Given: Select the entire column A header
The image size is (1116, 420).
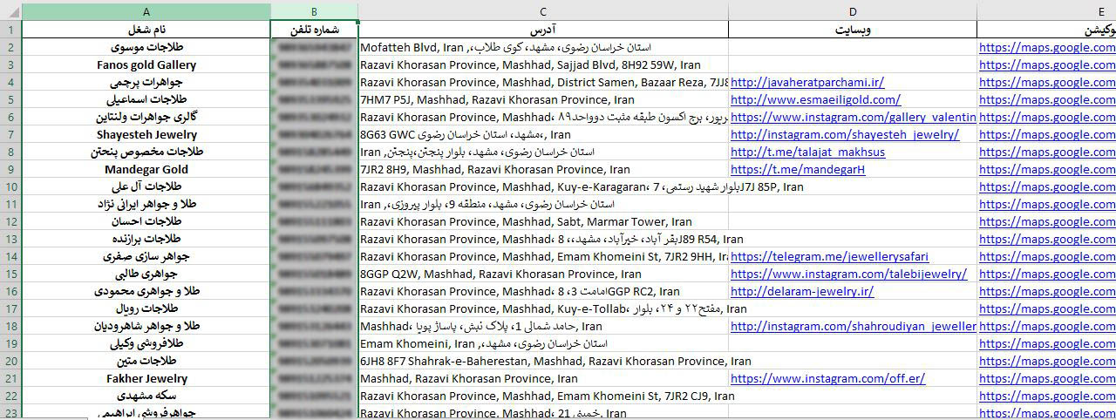Looking at the screenshot, I should 146,11.
